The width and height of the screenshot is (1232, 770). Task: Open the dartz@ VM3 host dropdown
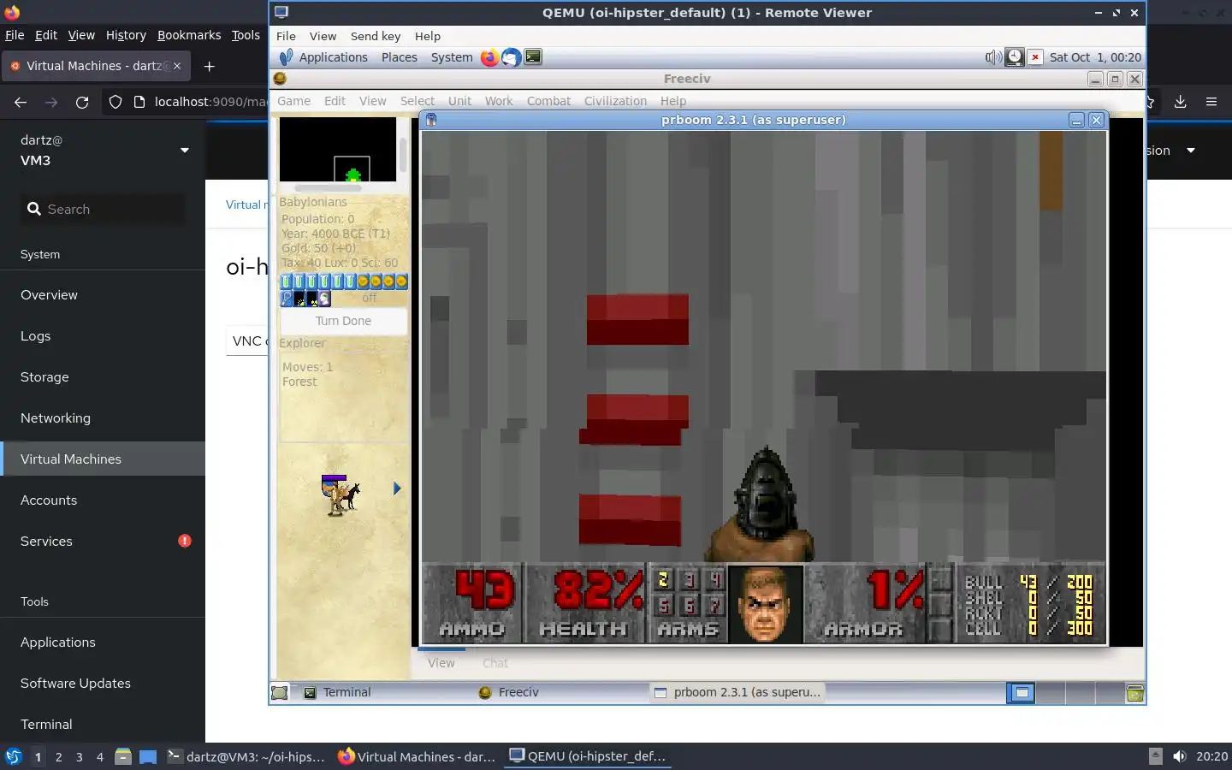point(184,151)
